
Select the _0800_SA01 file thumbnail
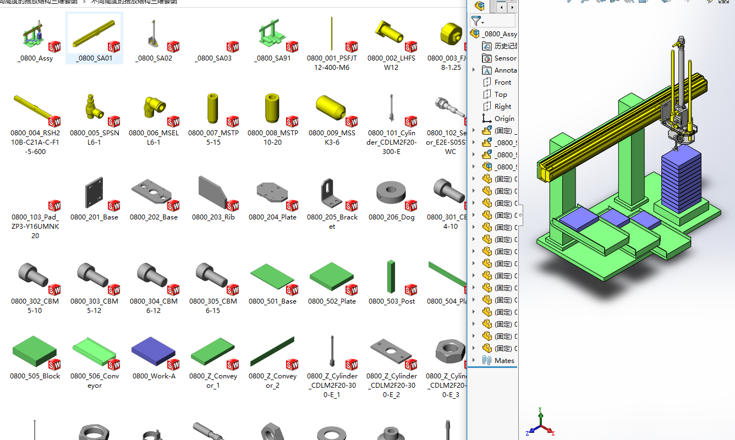(x=95, y=38)
